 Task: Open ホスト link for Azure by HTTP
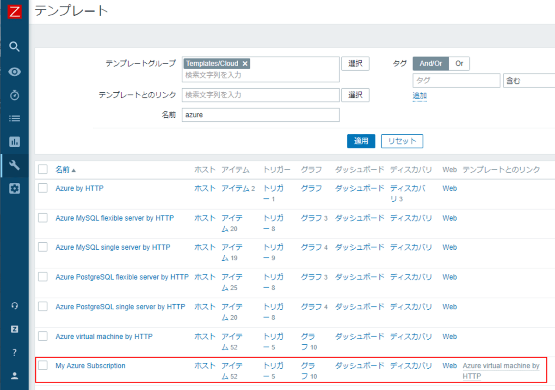pos(205,188)
